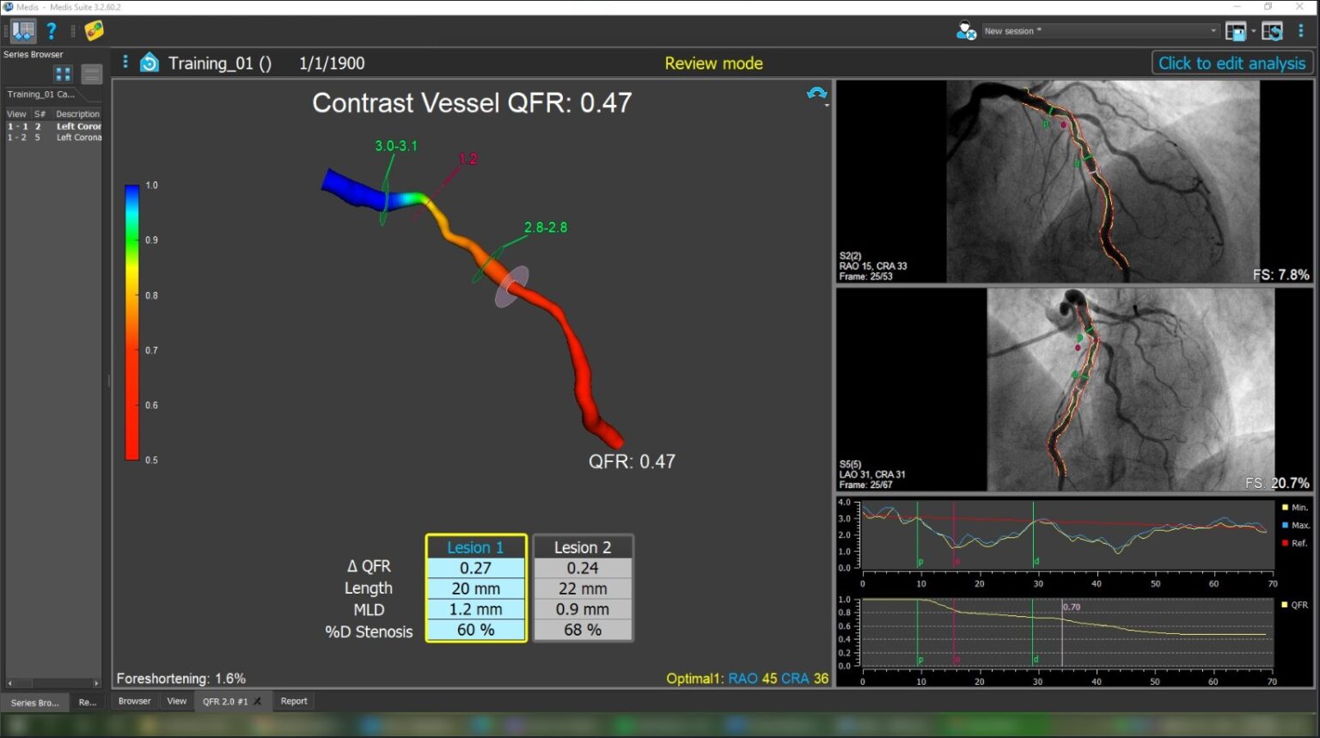Click the save session layout icon
The height and width of the screenshot is (738, 1320).
tap(1235, 31)
